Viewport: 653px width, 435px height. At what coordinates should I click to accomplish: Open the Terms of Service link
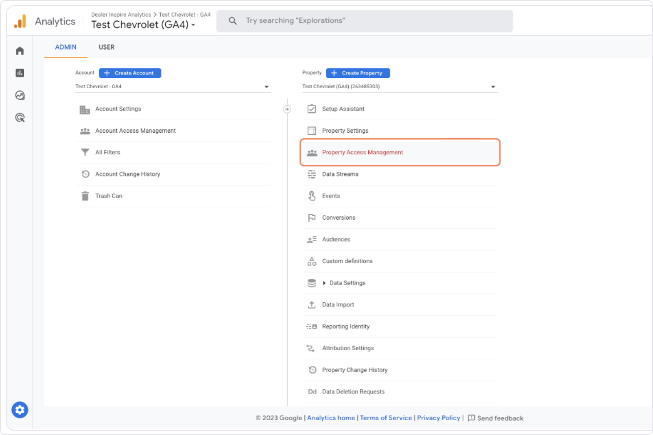click(386, 418)
